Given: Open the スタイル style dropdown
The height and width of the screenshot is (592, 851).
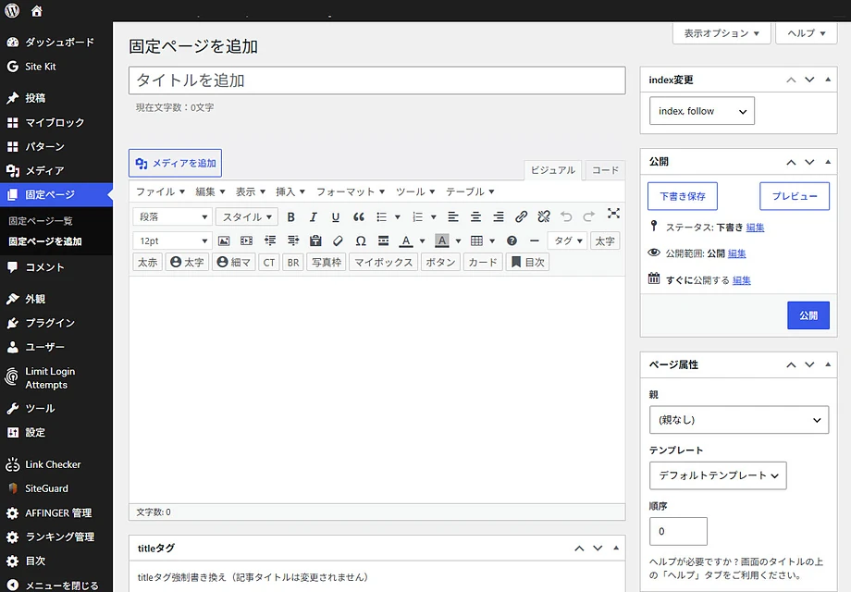Looking at the screenshot, I should point(247,217).
